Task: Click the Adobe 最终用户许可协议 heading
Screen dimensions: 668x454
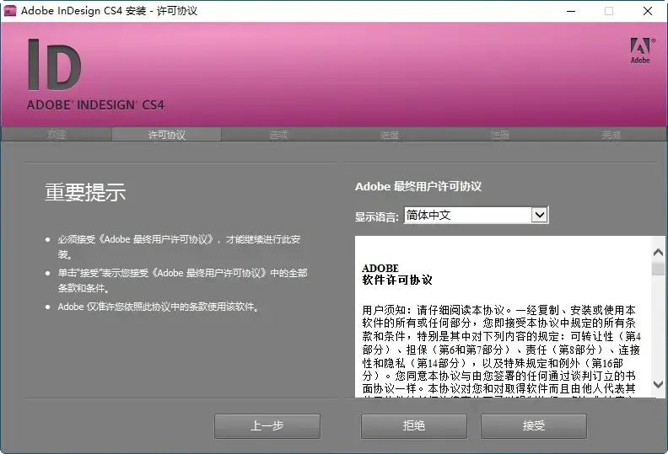Action: point(418,186)
